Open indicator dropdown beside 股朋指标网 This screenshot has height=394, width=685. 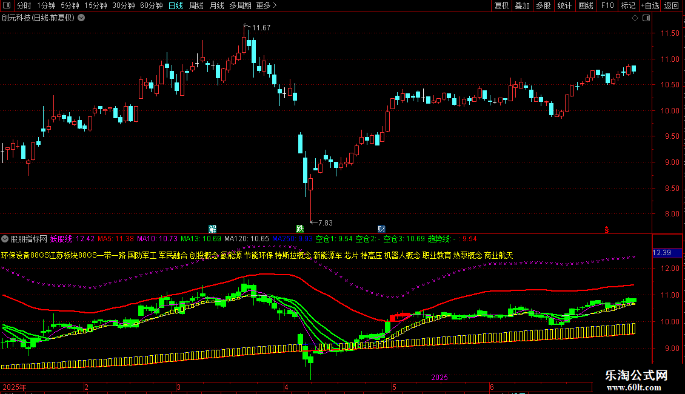click(x=5, y=239)
